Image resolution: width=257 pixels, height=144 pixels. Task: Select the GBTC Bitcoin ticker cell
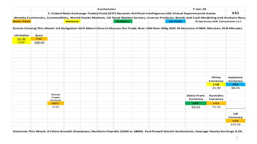(55, 103)
